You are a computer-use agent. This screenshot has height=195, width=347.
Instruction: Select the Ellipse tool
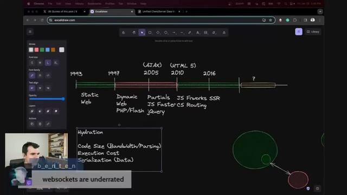point(166,32)
